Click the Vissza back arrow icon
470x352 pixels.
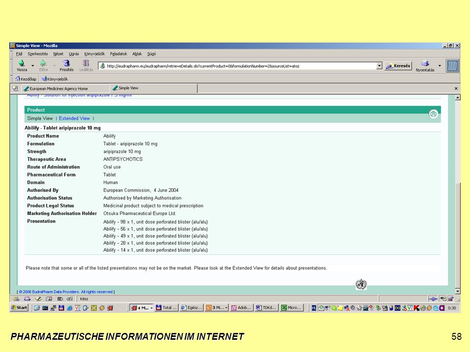coord(22,63)
